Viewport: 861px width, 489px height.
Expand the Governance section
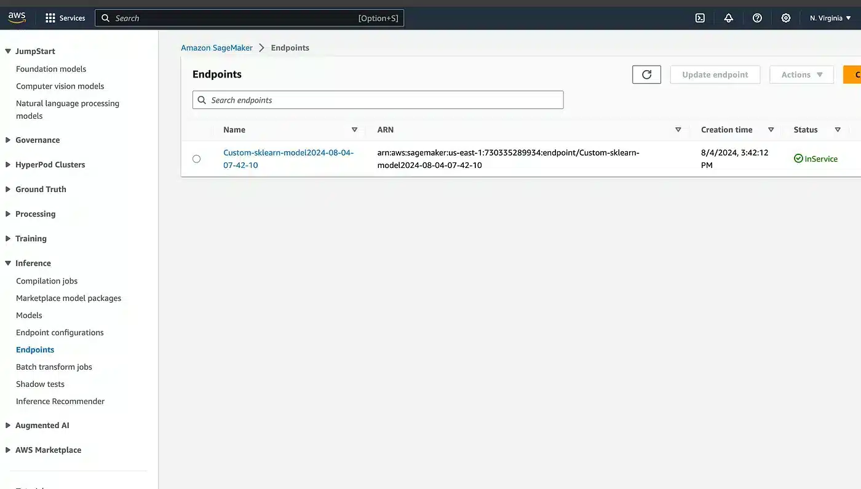tap(8, 140)
